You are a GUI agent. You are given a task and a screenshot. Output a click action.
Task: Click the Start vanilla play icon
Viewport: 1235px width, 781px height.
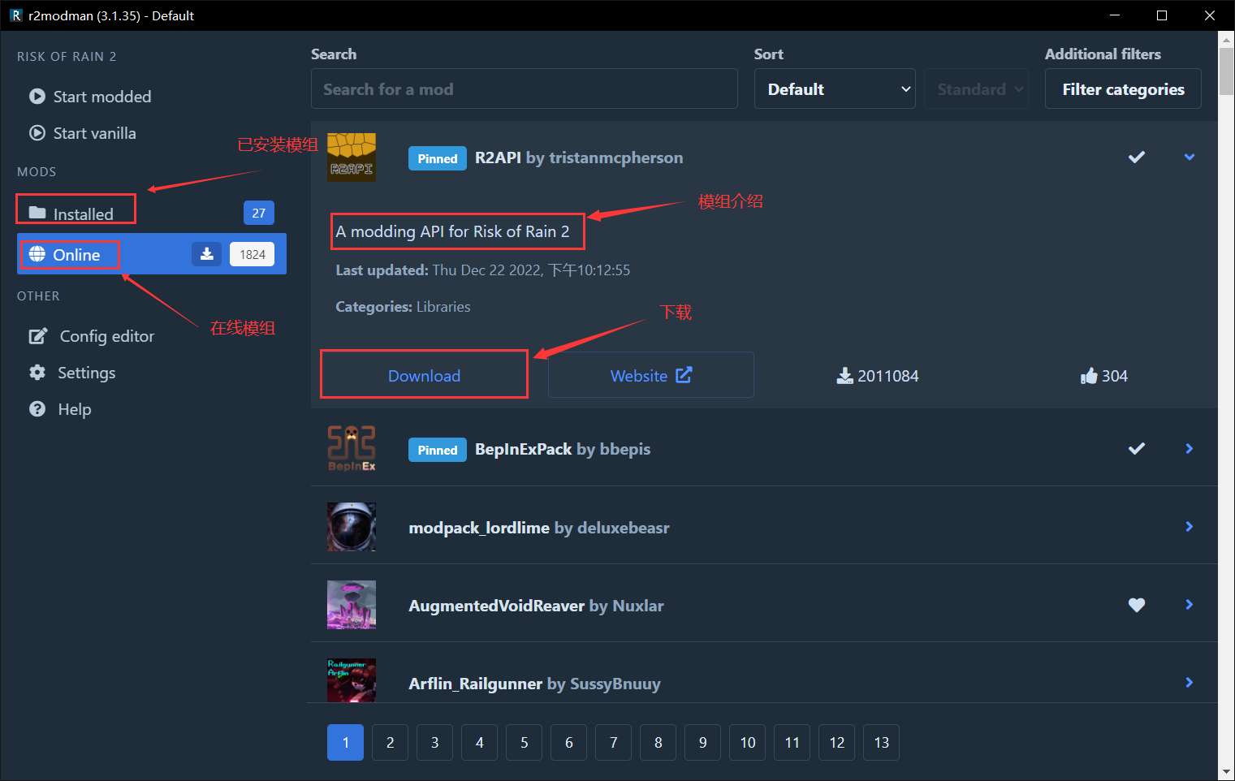point(37,133)
